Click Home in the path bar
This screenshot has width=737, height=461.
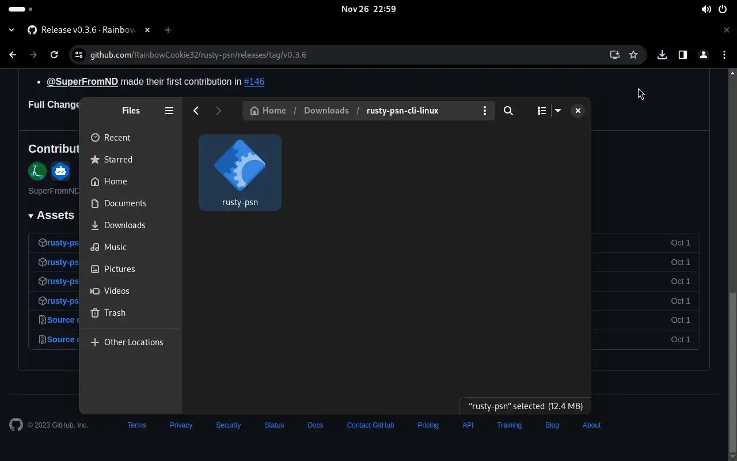[268, 111]
